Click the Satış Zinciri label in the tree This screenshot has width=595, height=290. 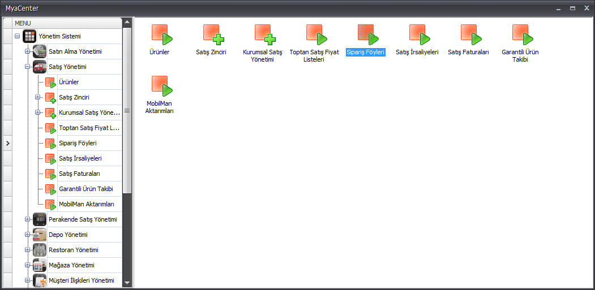74,97
